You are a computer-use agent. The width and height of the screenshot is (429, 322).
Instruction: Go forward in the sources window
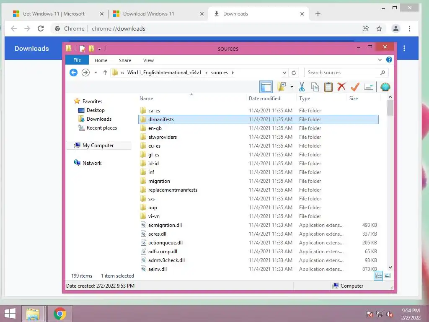click(x=85, y=73)
